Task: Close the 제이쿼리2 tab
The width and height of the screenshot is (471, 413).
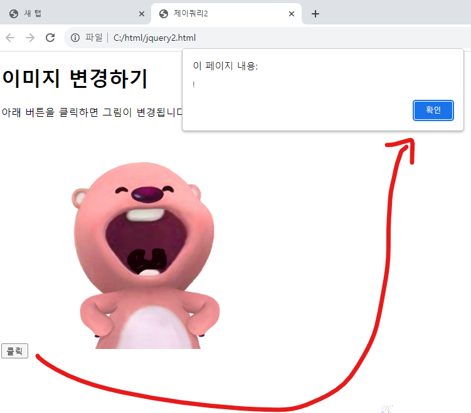Action: tap(292, 14)
